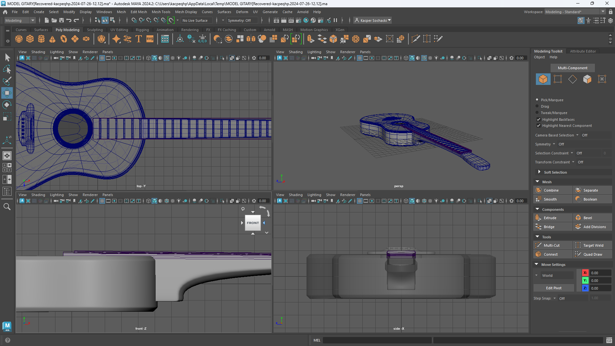The height and width of the screenshot is (346, 615).
Task: Open the script editor icon at bottom right
Action: pos(609,340)
